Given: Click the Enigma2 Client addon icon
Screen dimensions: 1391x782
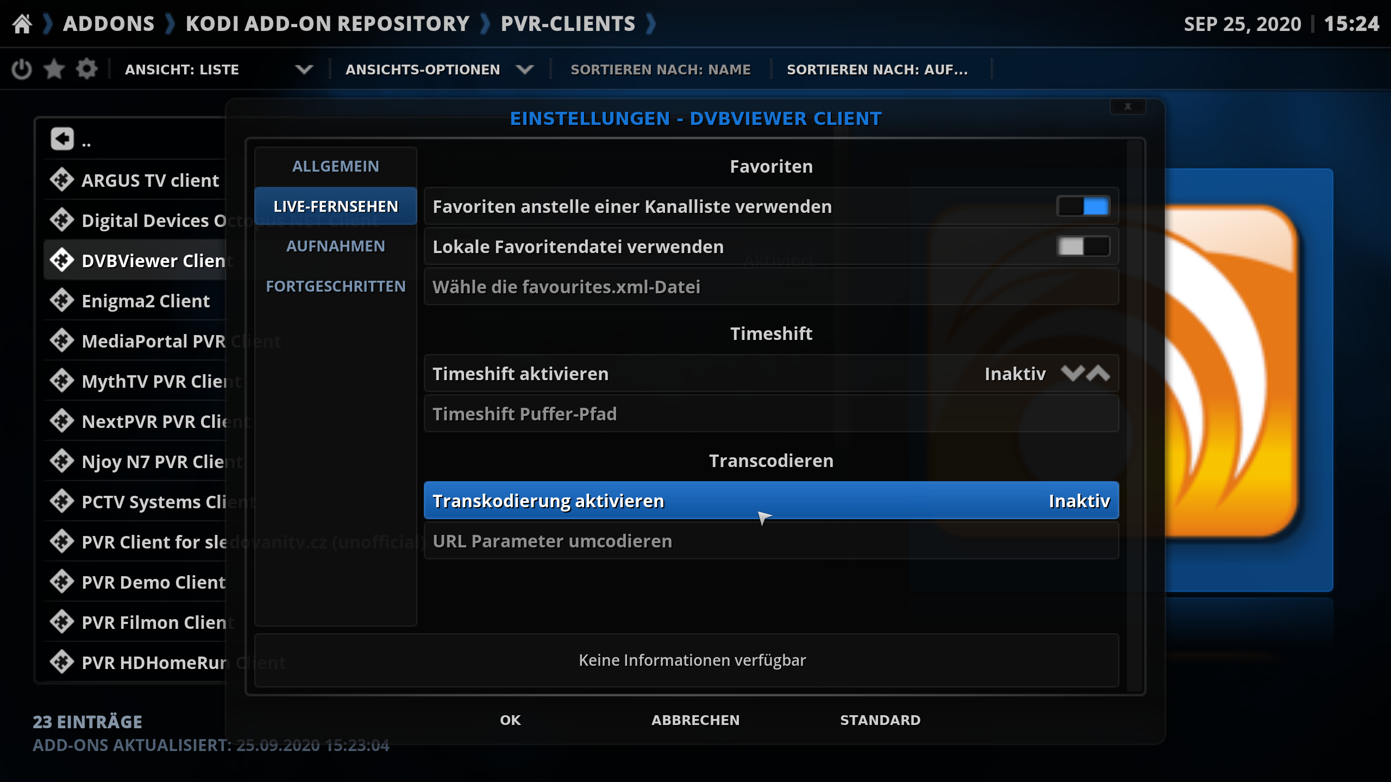Looking at the screenshot, I should [x=62, y=300].
